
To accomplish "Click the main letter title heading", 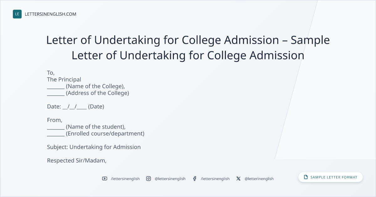I will click(188, 48).
